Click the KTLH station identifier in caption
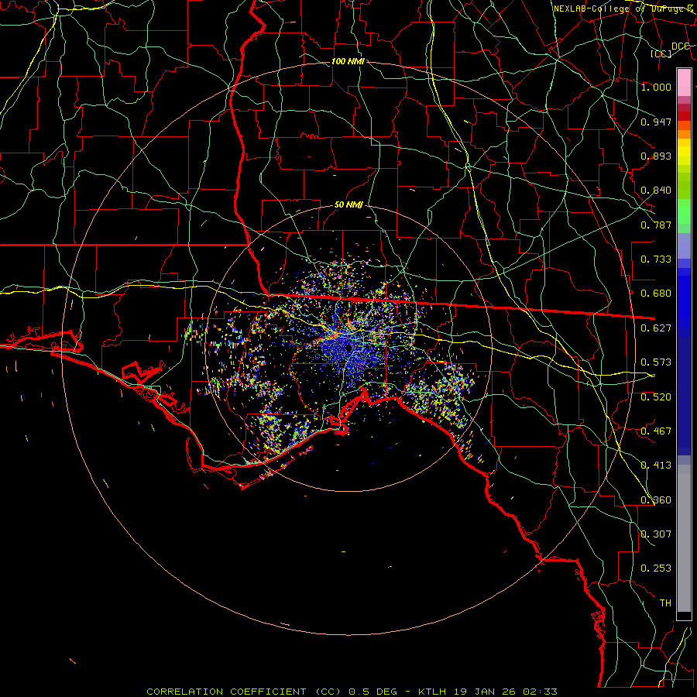This screenshot has height=697, width=697. click(432, 692)
